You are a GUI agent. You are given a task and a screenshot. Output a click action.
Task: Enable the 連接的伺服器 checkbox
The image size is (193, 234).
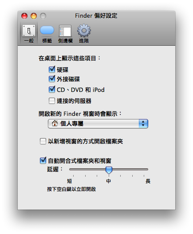coord(52,101)
